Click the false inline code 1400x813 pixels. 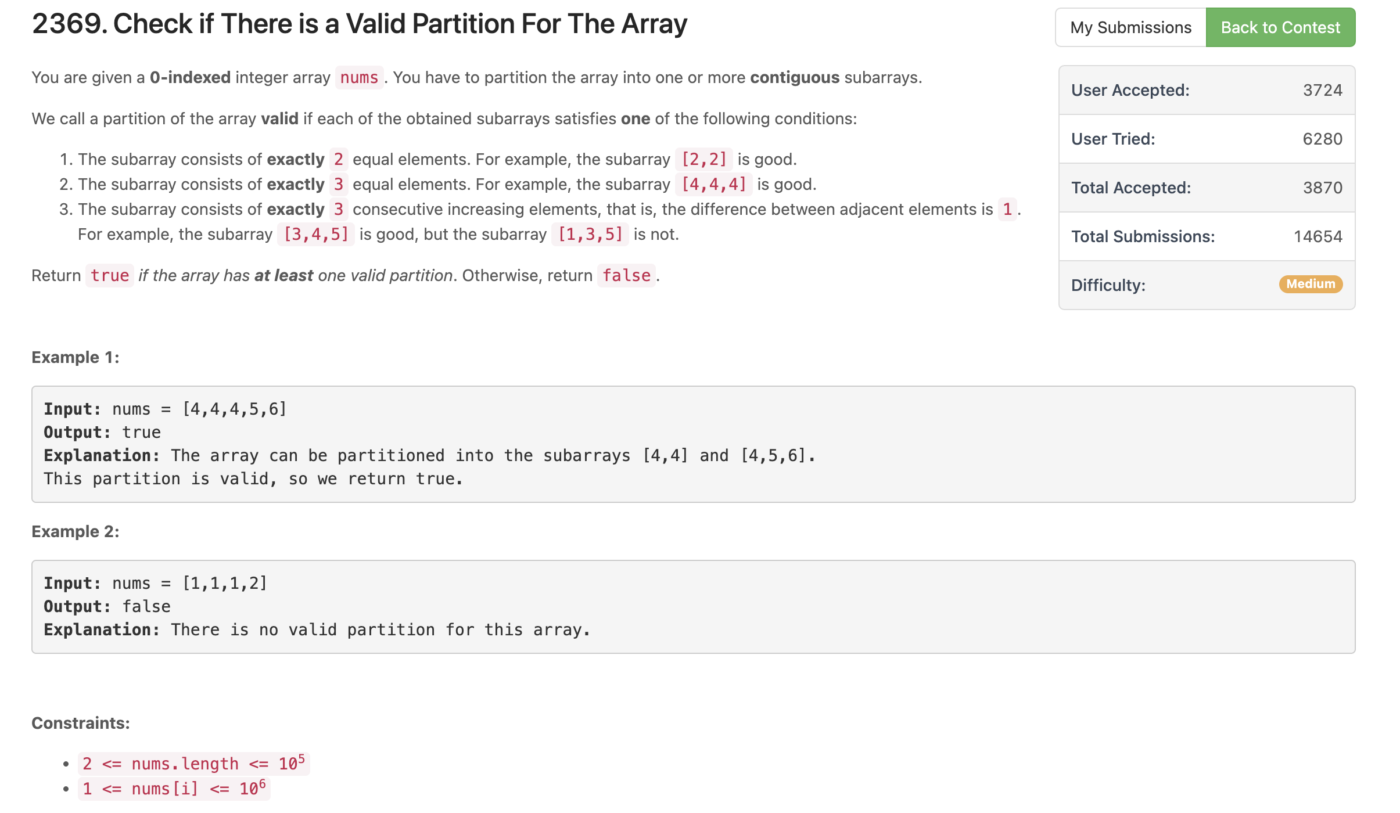pyautogui.click(x=626, y=275)
